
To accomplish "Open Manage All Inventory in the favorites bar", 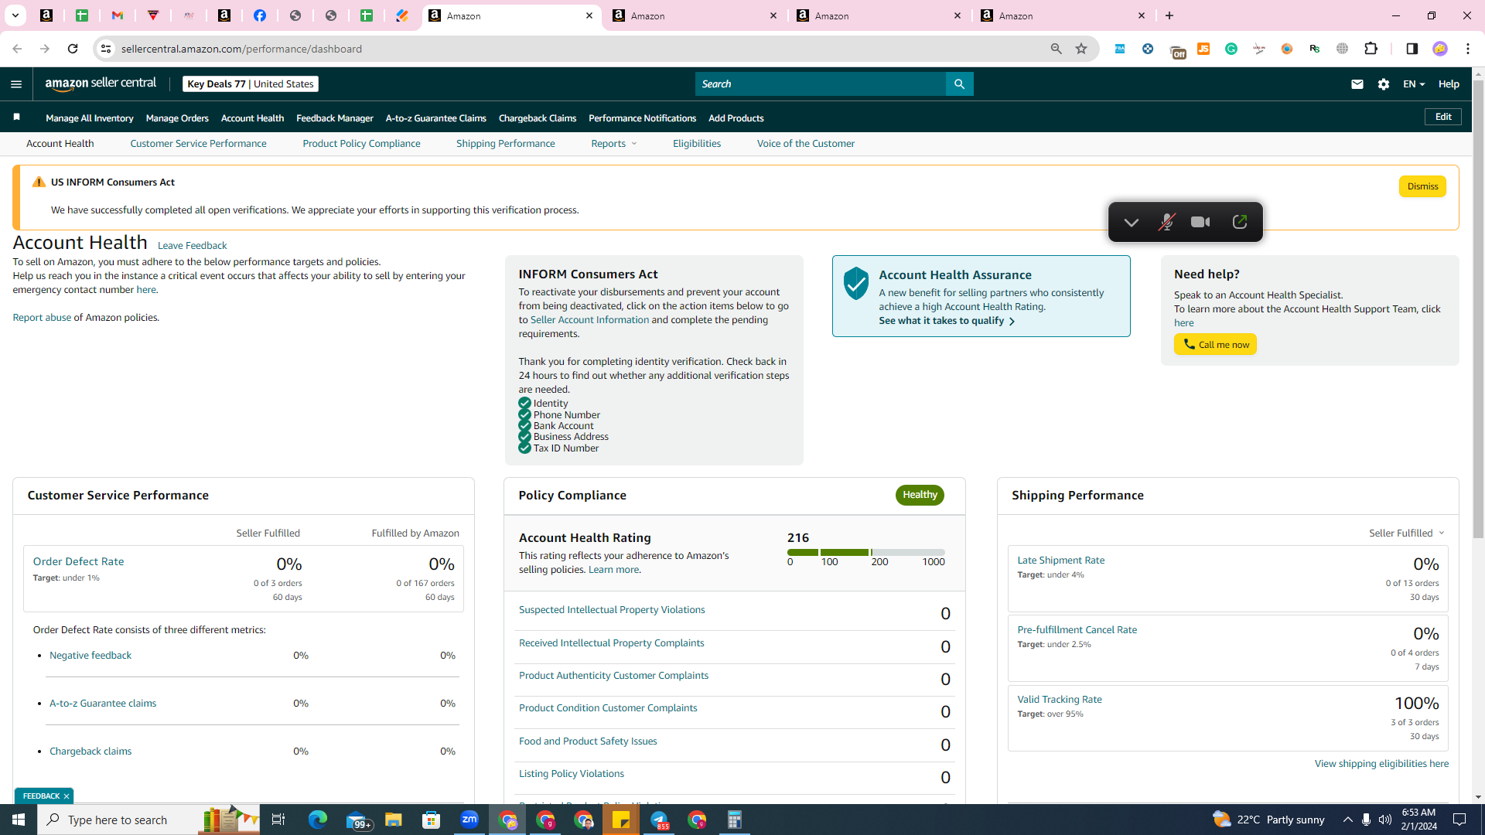I will (x=90, y=118).
